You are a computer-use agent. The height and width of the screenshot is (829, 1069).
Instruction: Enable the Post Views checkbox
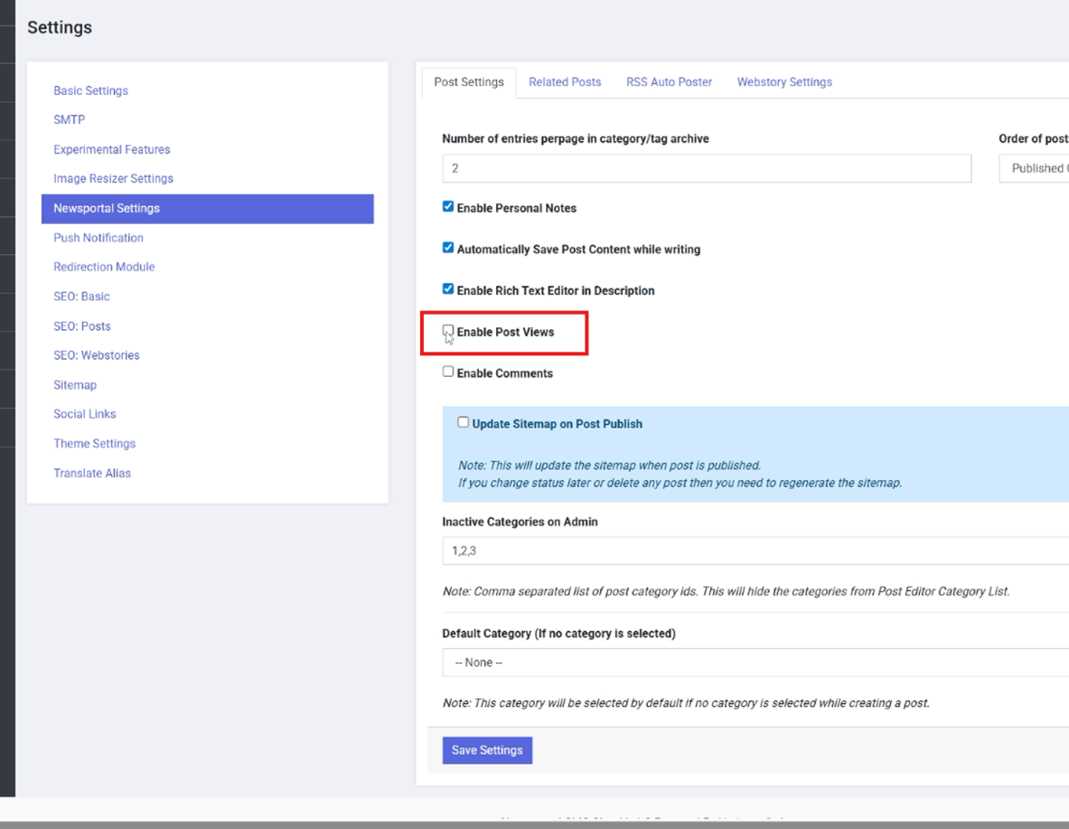pos(448,331)
